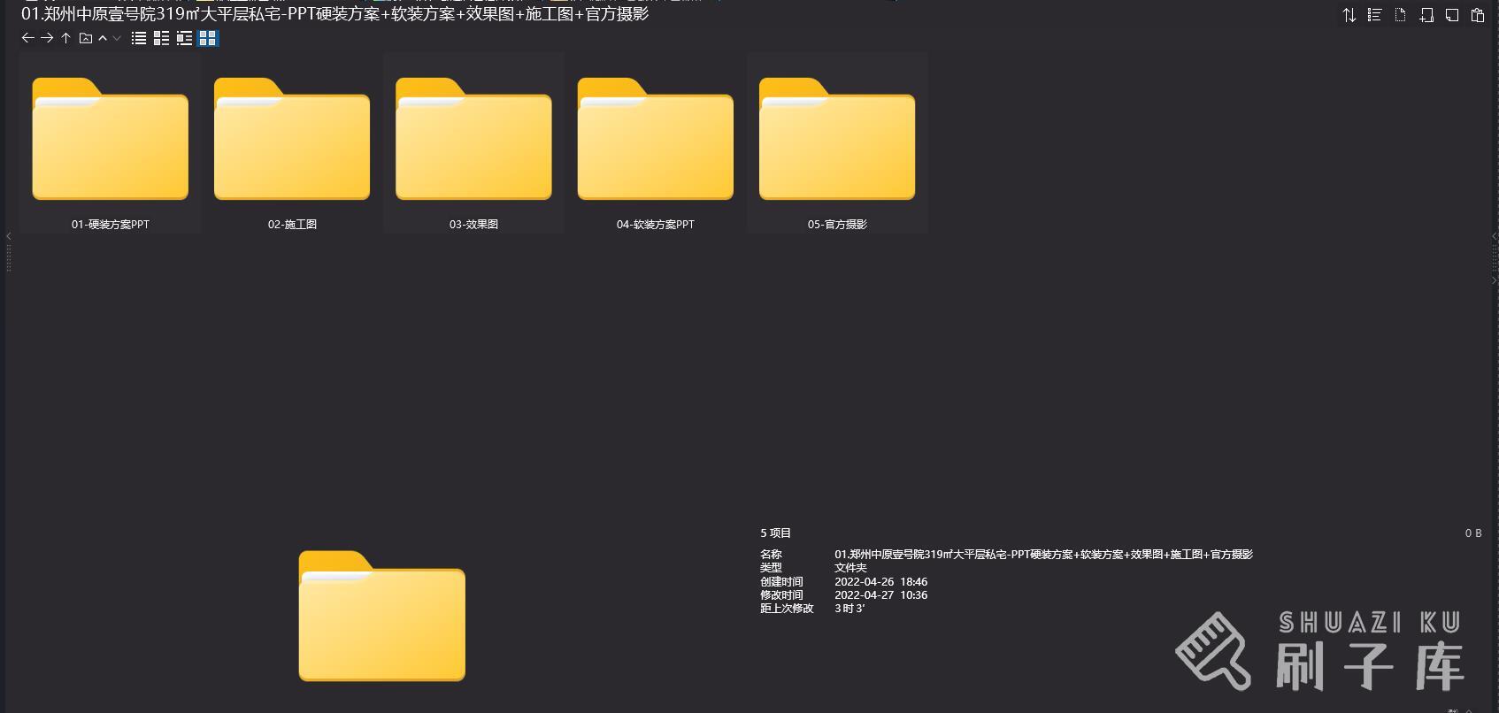Click the folder path title at top
The image size is (1499, 713).
point(335,14)
